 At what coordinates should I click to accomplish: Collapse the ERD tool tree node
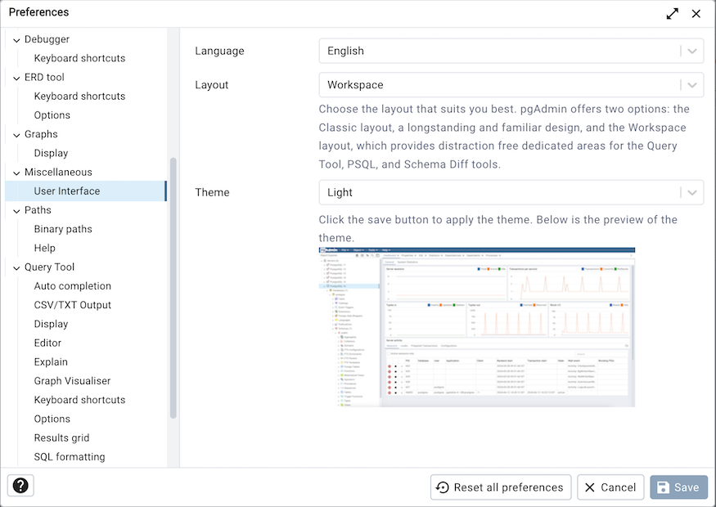pos(16,78)
